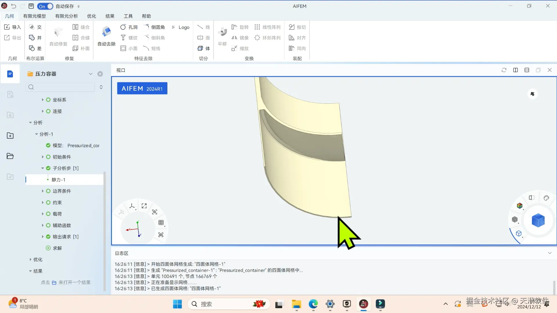Switch to the 有限元分析 ribbon tab
557x313 pixels.
pos(66,16)
